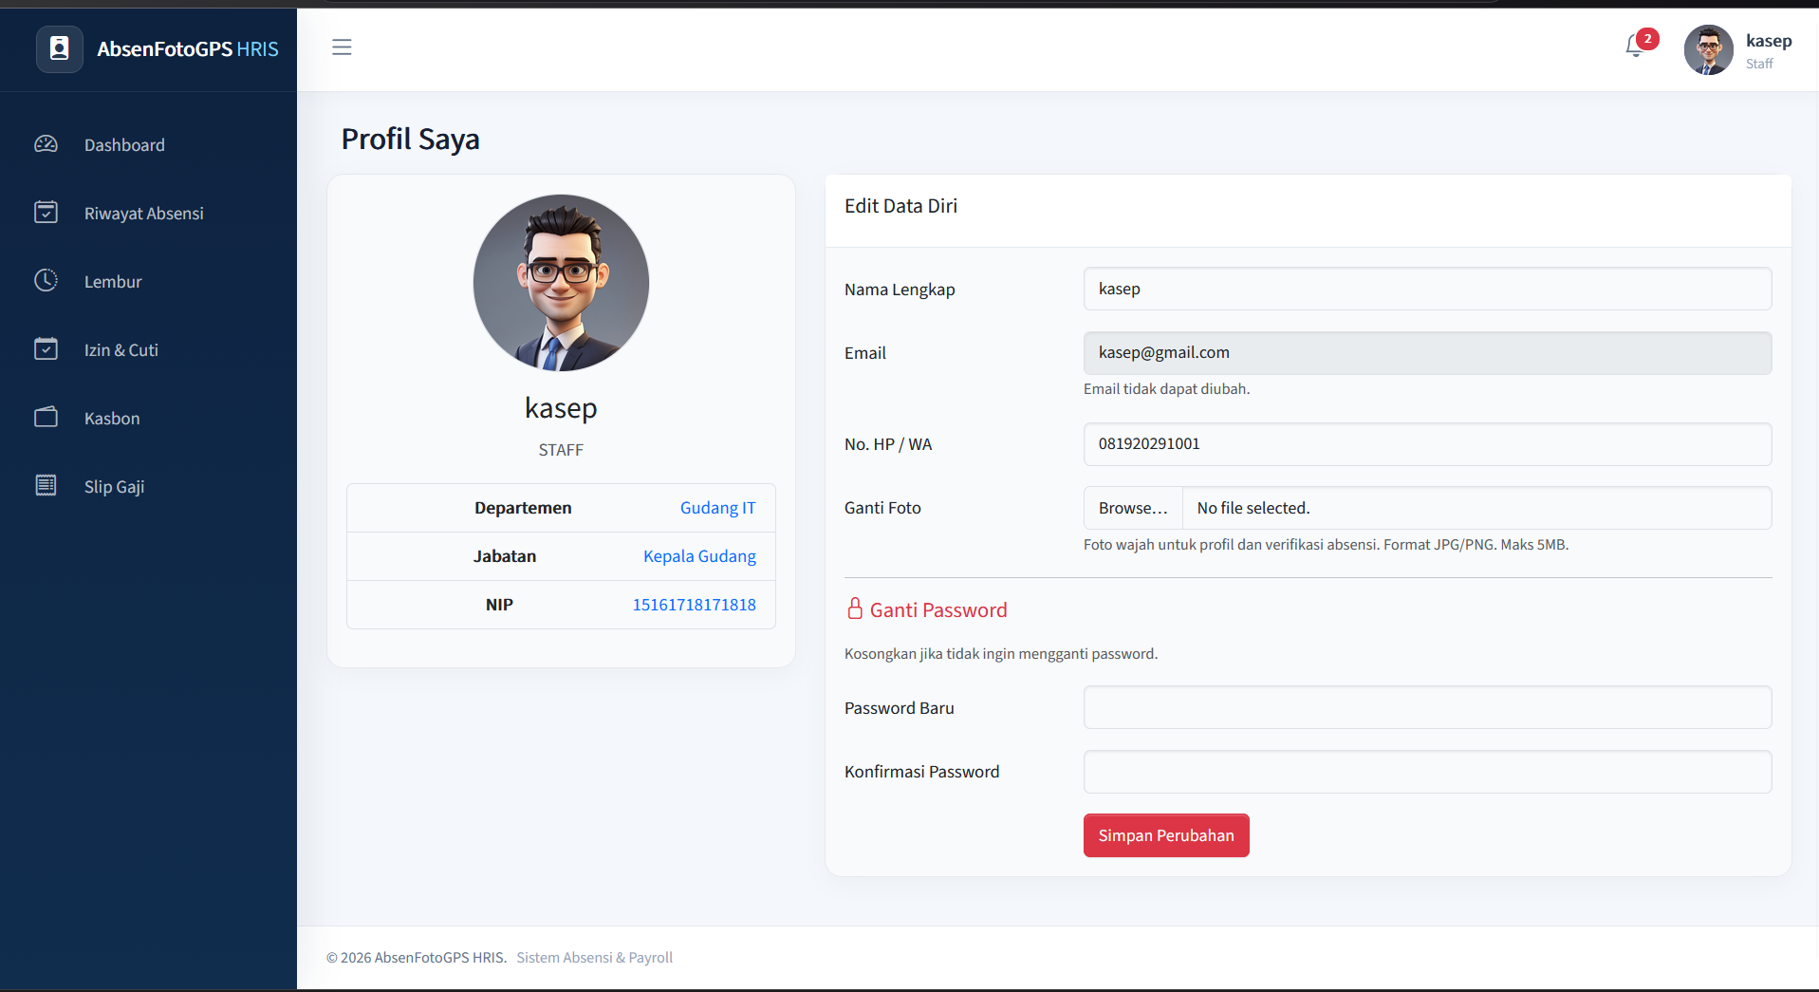View the Slip Gaji page
The width and height of the screenshot is (1819, 992).
115,487
